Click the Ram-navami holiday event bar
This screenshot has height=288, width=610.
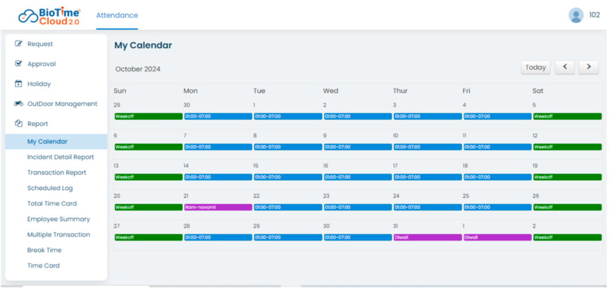point(217,207)
